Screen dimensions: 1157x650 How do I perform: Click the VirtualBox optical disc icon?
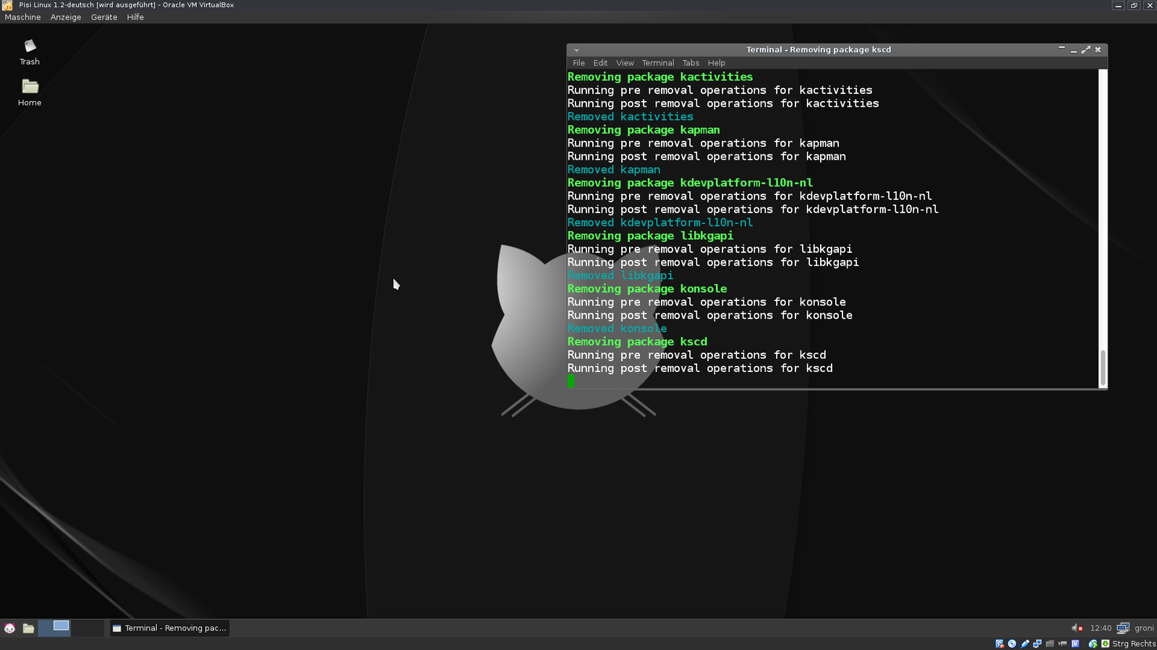coord(1012,643)
